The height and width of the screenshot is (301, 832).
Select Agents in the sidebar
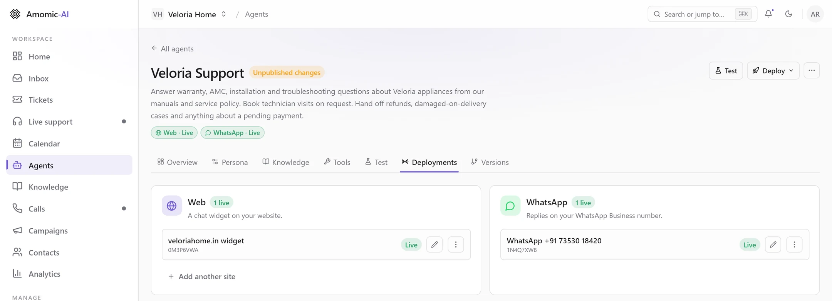(69, 165)
